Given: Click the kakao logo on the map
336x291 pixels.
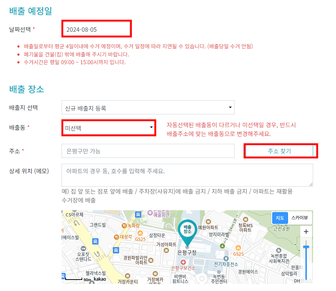Looking at the screenshot, I should (99, 279).
